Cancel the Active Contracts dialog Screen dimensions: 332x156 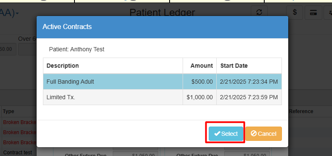click(263, 134)
